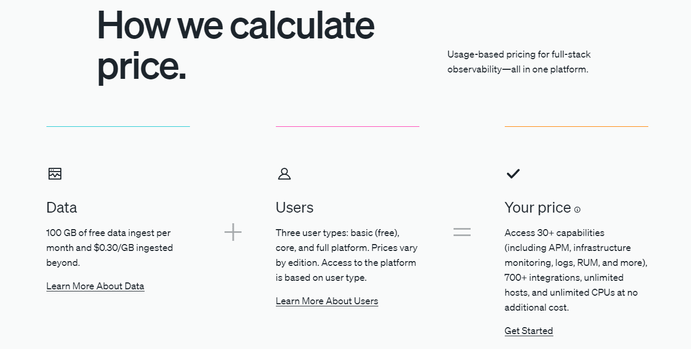Click the Users person icon
Image resolution: width=691 pixels, height=349 pixels.
(x=284, y=174)
